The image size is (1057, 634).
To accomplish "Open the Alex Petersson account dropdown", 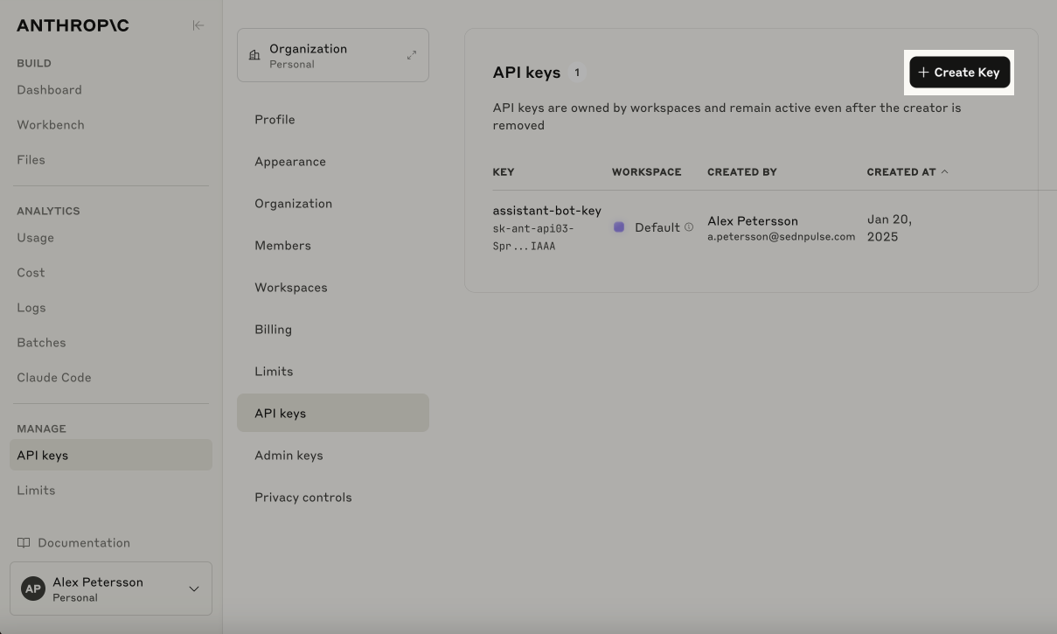I will (194, 589).
